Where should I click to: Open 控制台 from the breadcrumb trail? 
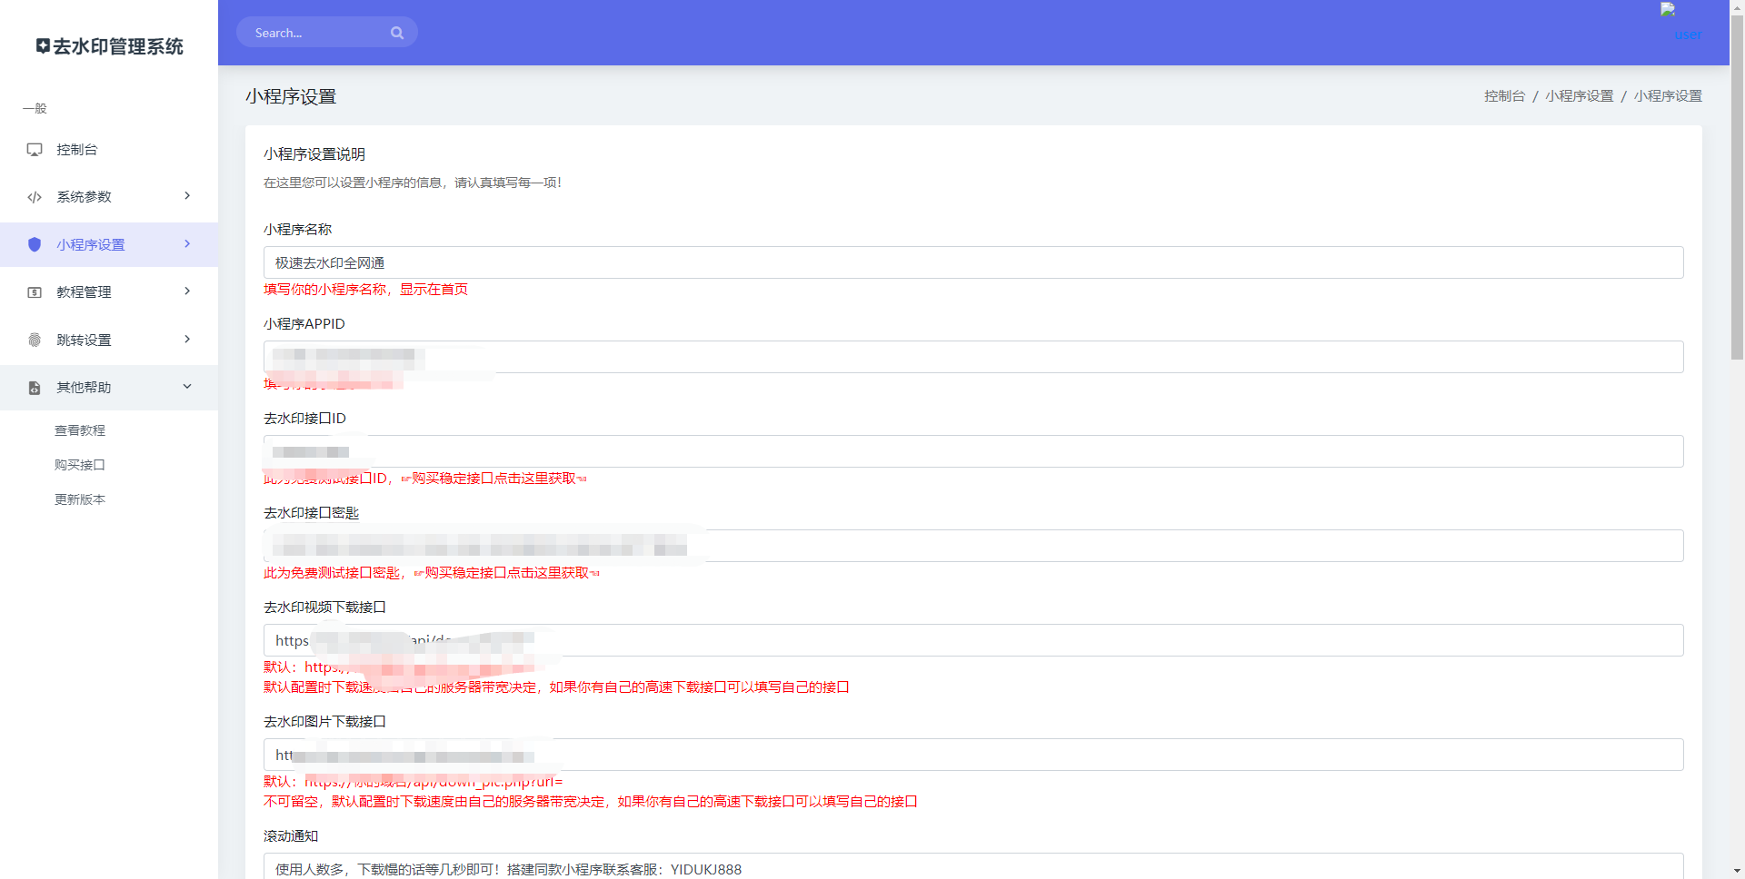(x=1504, y=95)
